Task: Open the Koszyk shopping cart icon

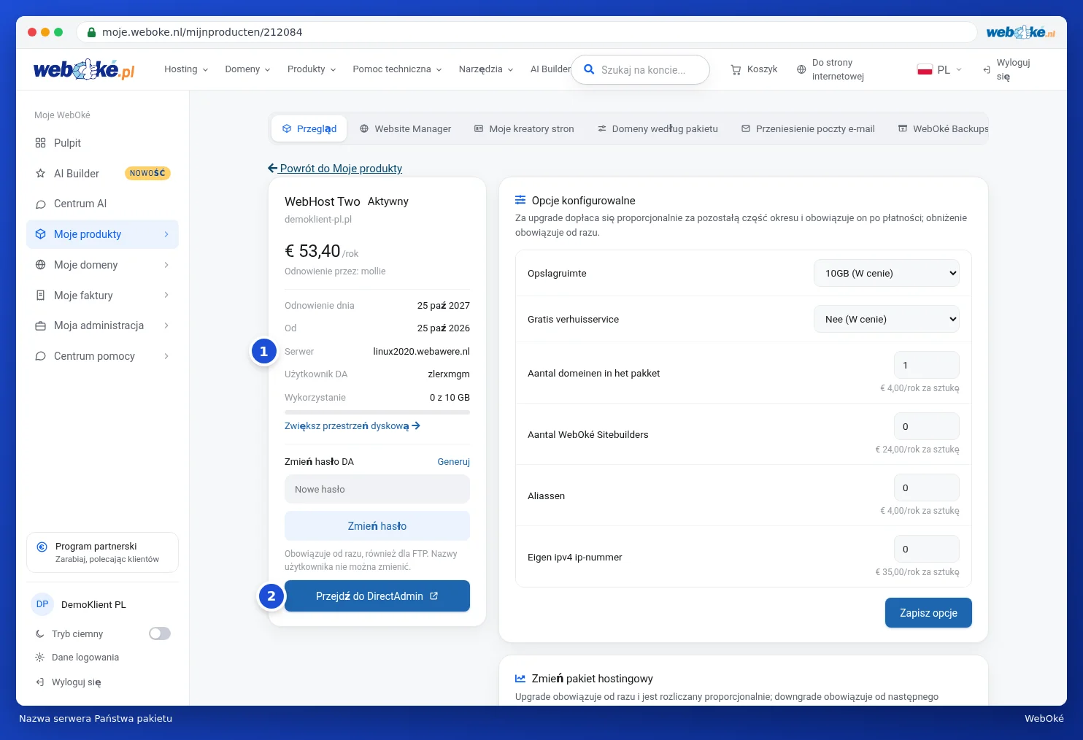Action: [x=736, y=69]
